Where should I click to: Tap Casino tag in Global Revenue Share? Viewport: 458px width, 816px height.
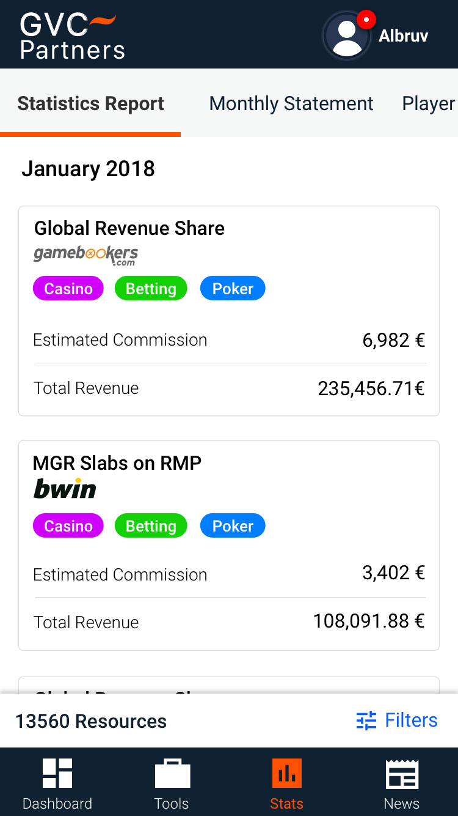(68, 289)
